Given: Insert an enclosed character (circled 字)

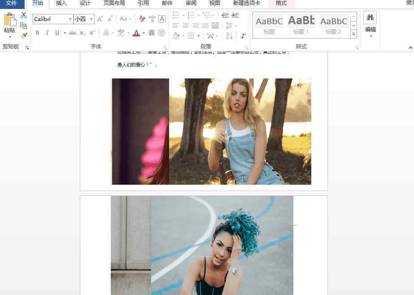Looking at the screenshot, I should 161,33.
